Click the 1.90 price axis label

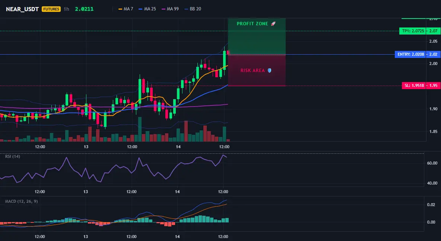434,109
